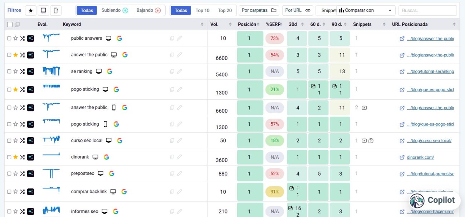This screenshot has height=217, width=465.
Task: Focus the Buscar search field
Action: pyautogui.click(x=428, y=10)
